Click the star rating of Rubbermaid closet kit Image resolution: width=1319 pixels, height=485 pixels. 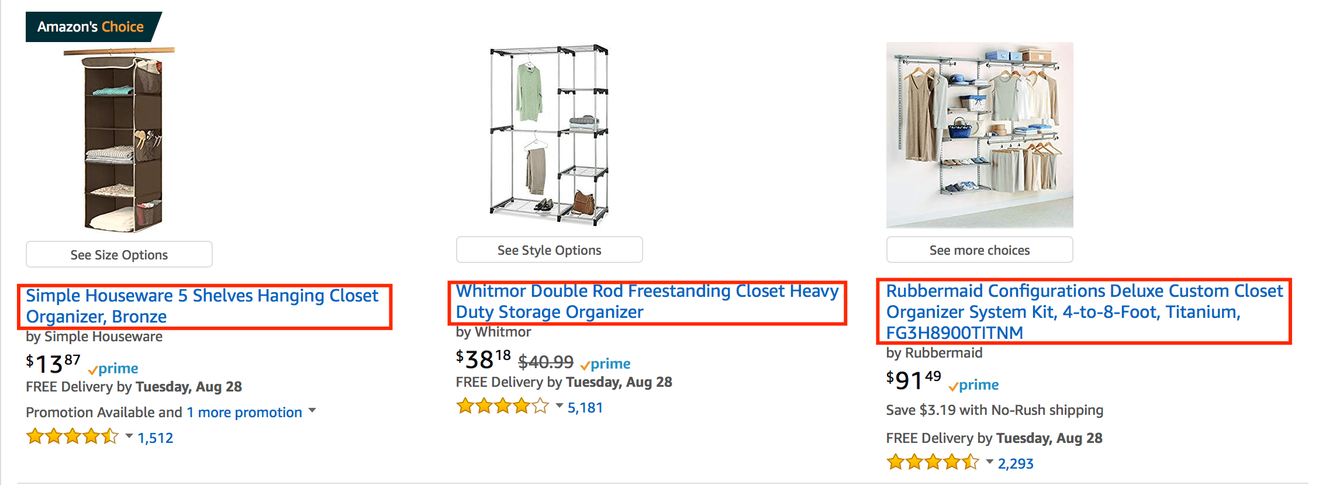tap(933, 463)
